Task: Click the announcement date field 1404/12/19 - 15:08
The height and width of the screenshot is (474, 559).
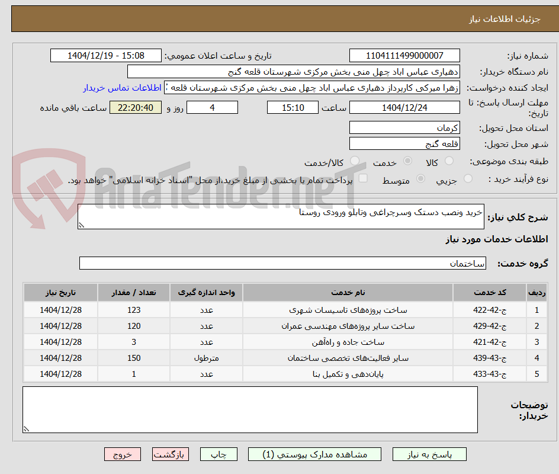Action: tap(106, 56)
